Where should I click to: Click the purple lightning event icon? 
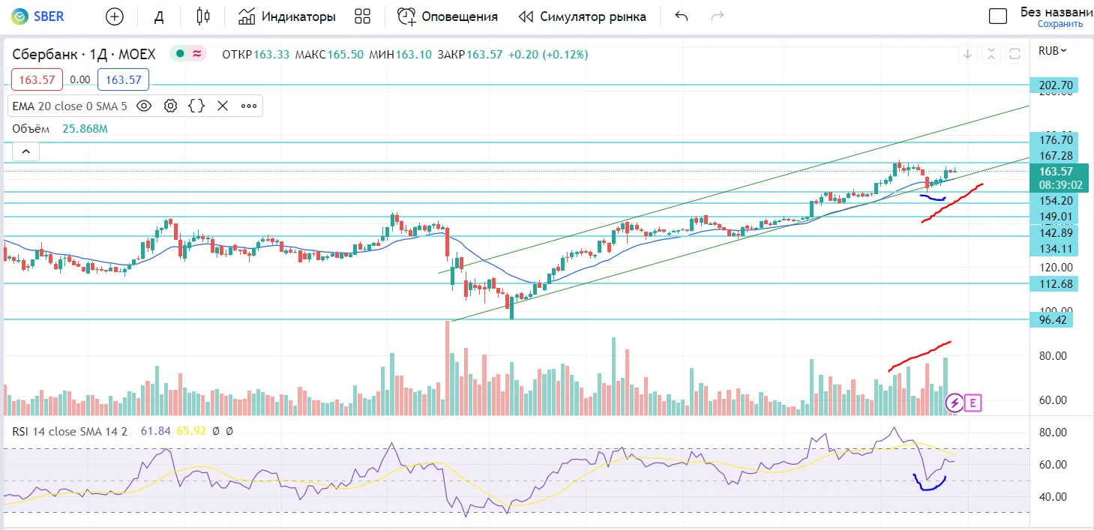pos(955,403)
